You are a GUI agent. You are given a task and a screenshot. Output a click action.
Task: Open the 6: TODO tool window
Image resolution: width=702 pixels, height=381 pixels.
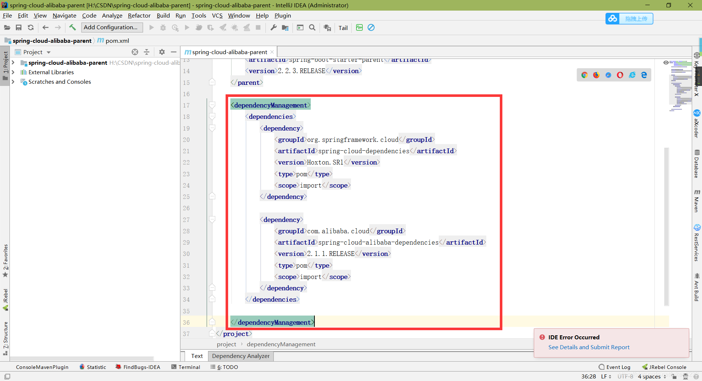[x=224, y=367]
